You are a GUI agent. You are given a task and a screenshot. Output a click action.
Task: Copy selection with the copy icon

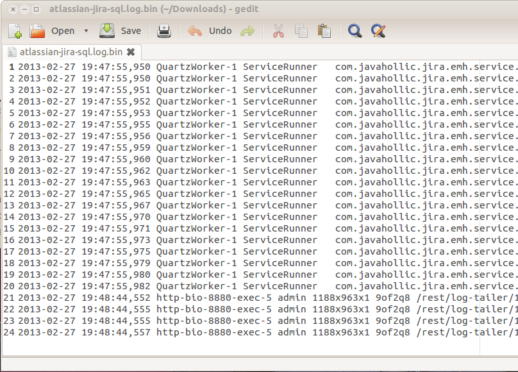[301, 31]
